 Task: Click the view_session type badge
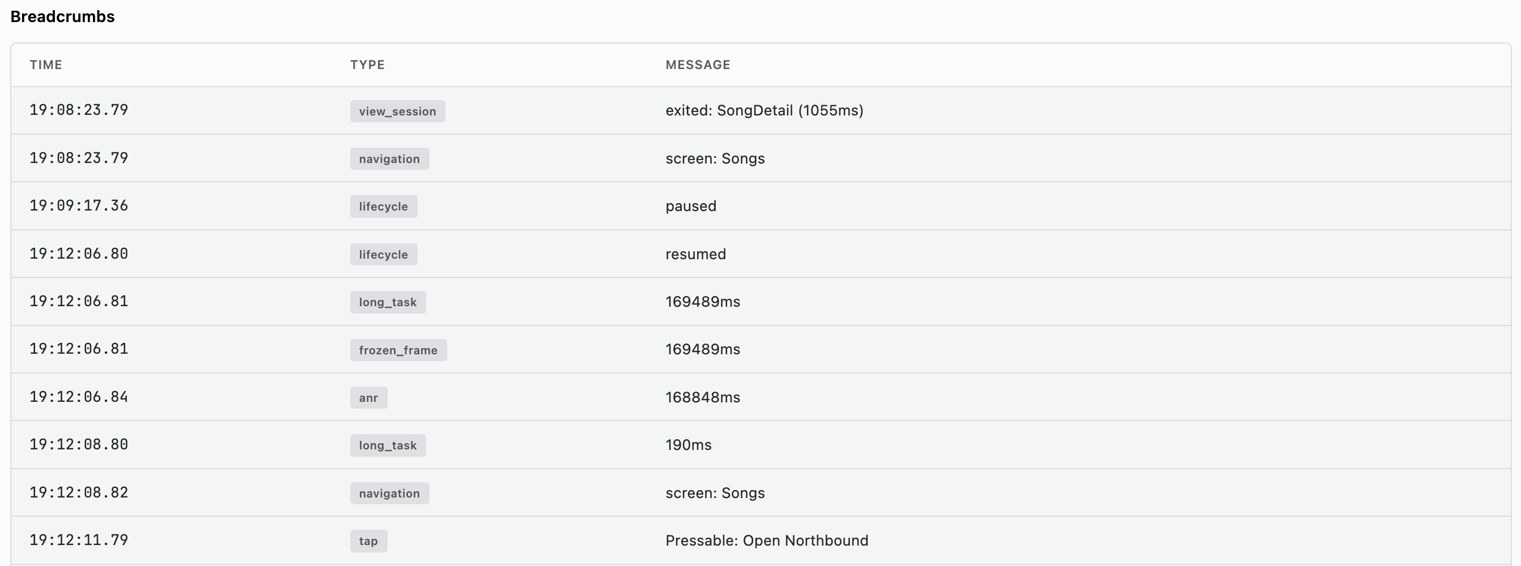tap(397, 111)
